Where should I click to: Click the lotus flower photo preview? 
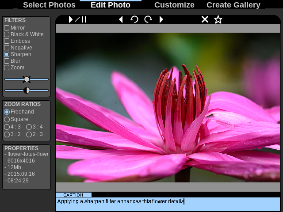[x=168, y=107]
